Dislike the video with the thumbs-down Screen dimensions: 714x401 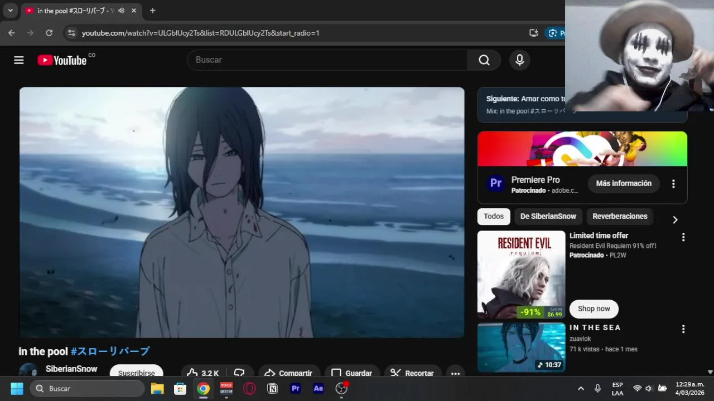[240, 373]
